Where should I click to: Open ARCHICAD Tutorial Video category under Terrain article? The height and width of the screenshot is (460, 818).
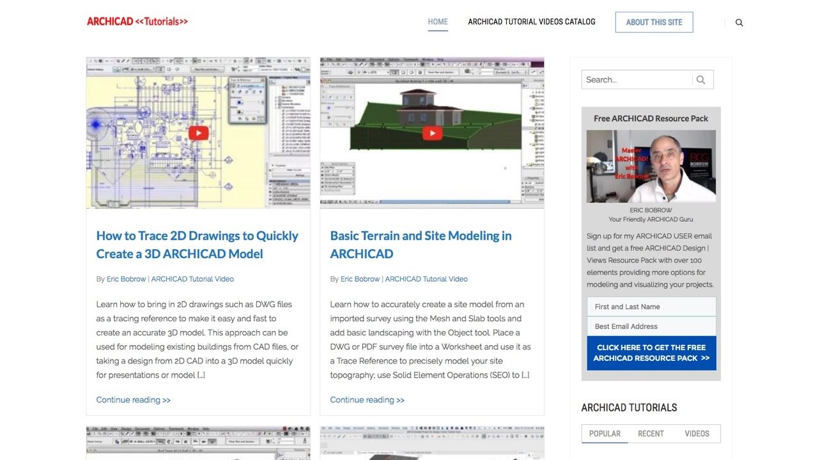[426, 279]
